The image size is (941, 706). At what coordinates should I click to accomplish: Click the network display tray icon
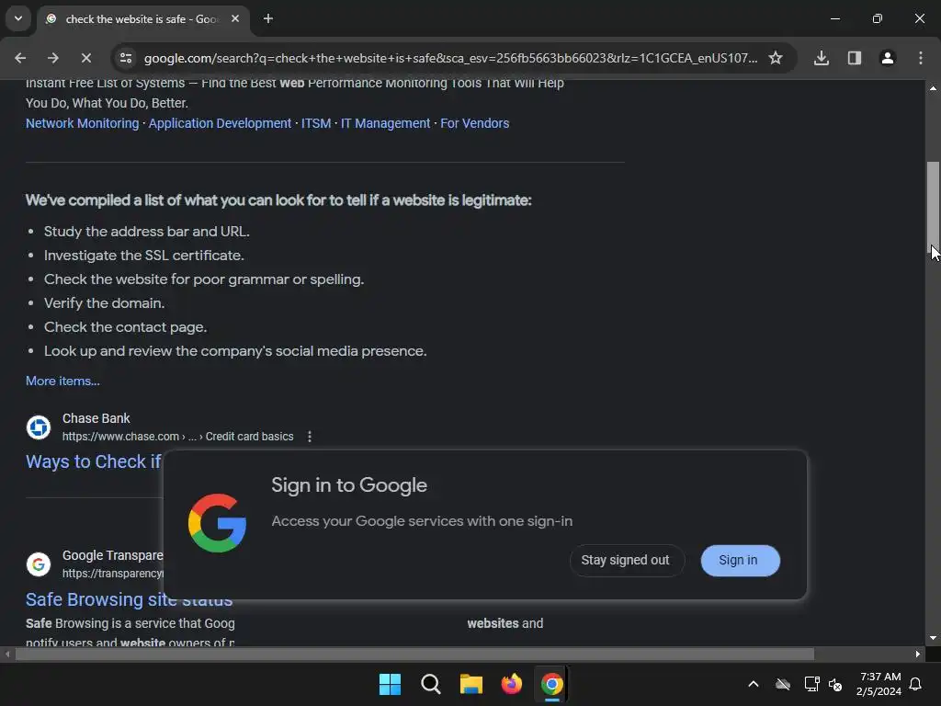click(x=811, y=684)
